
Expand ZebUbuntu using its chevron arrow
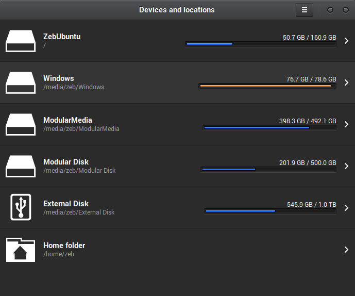(346, 41)
